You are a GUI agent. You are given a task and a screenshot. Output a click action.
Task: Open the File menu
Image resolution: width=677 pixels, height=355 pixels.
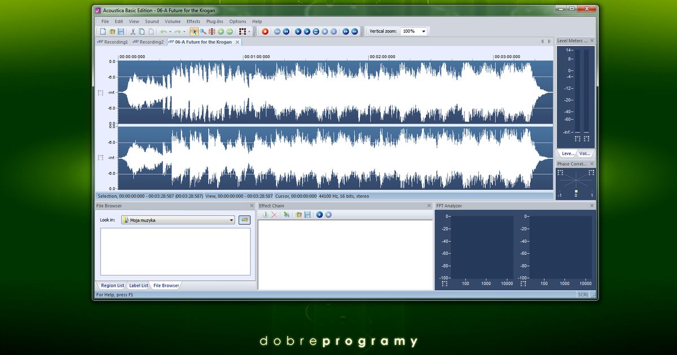click(105, 21)
